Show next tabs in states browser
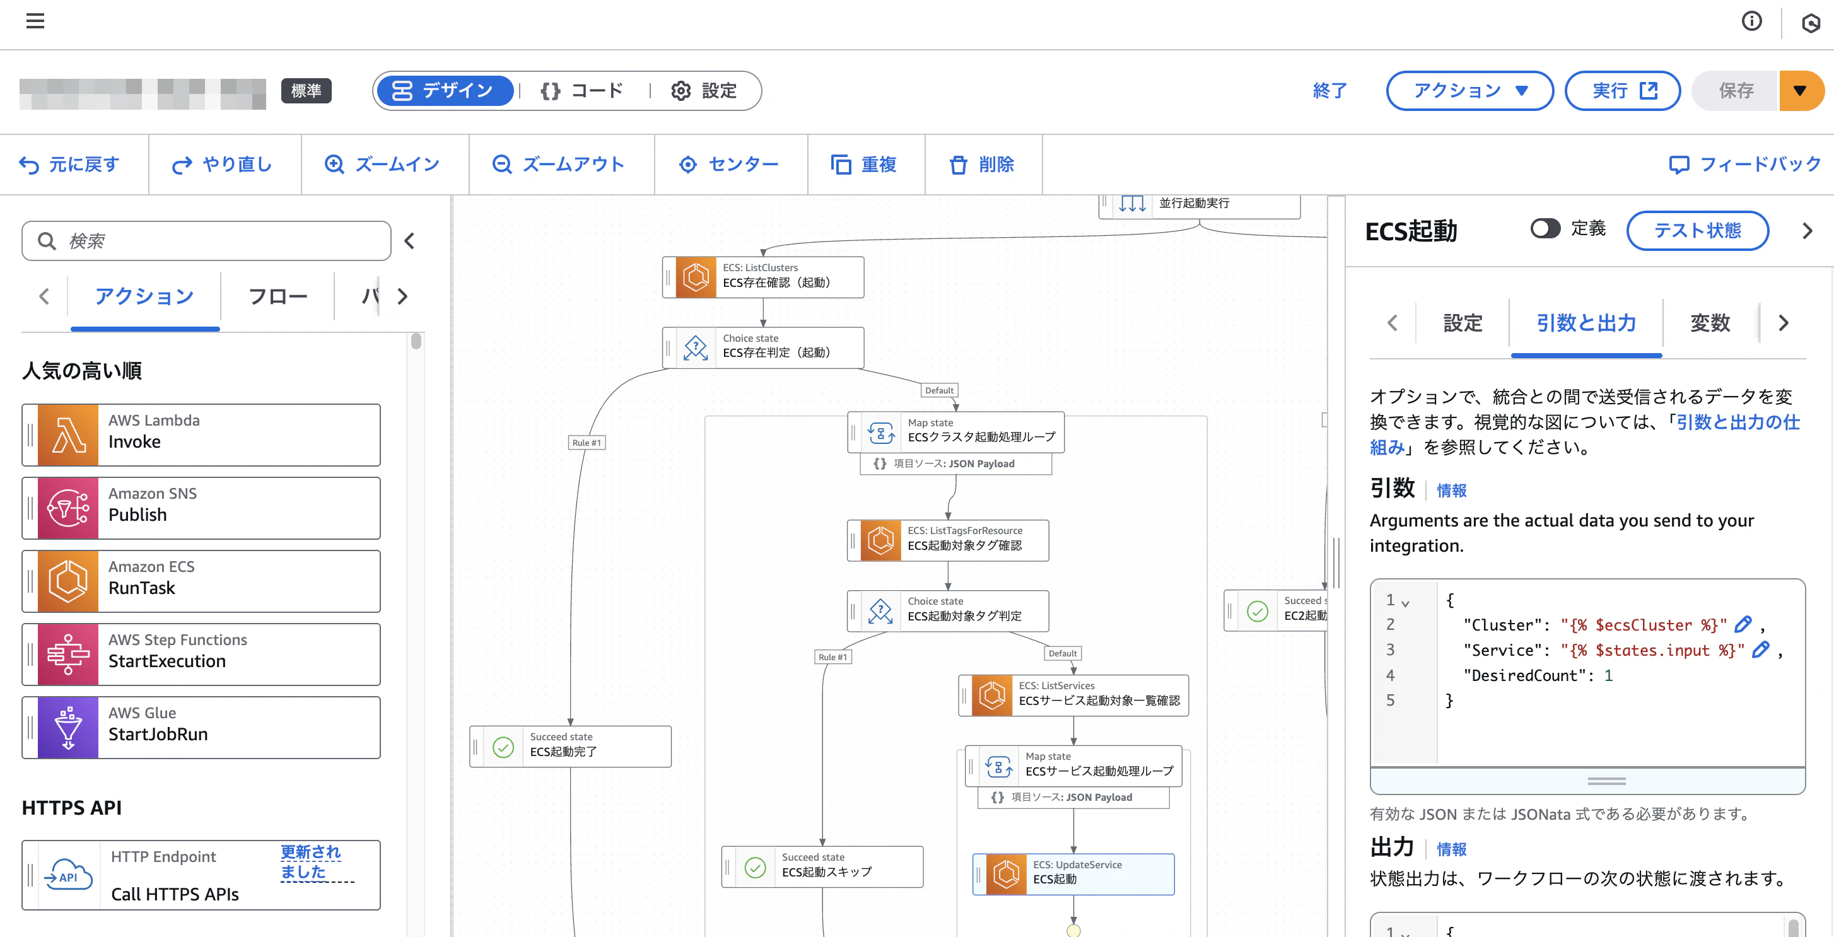This screenshot has height=937, width=1834. (x=403, y=297)
